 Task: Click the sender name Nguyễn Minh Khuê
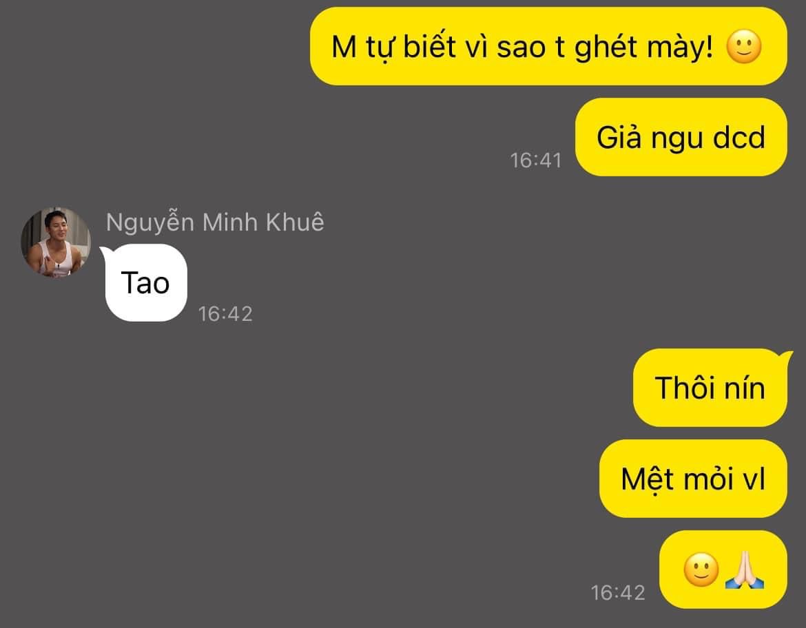[215, 222]
